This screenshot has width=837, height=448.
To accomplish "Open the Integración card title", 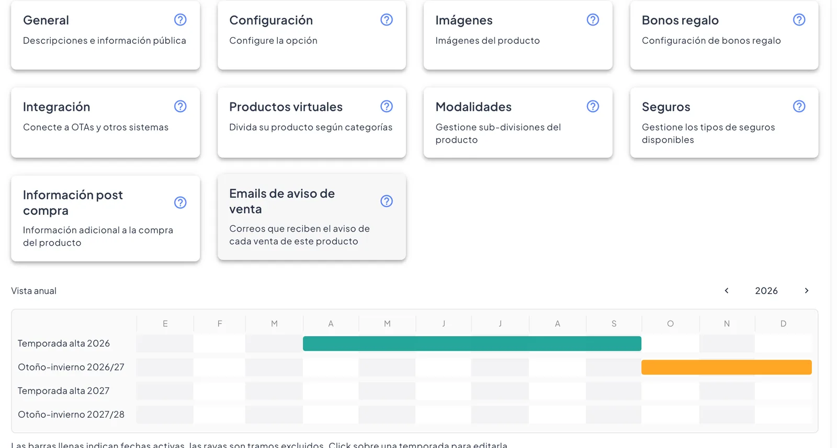I will point(56,107).
